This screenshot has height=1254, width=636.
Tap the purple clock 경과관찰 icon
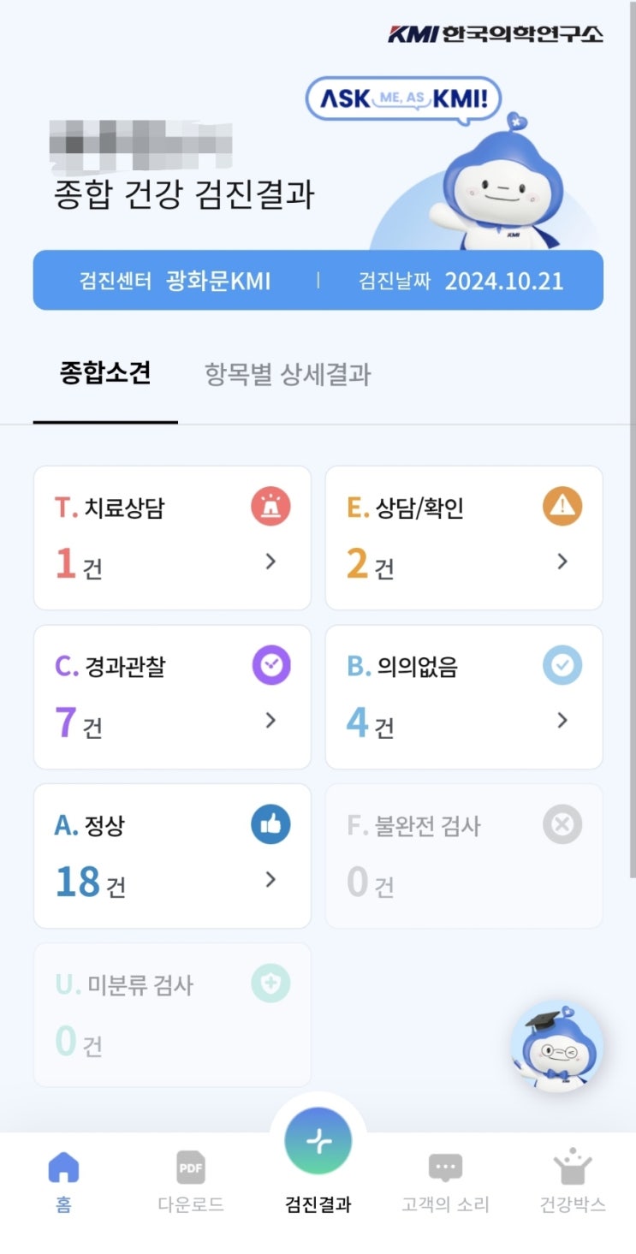pyautogui.click(x=270, y=666)
